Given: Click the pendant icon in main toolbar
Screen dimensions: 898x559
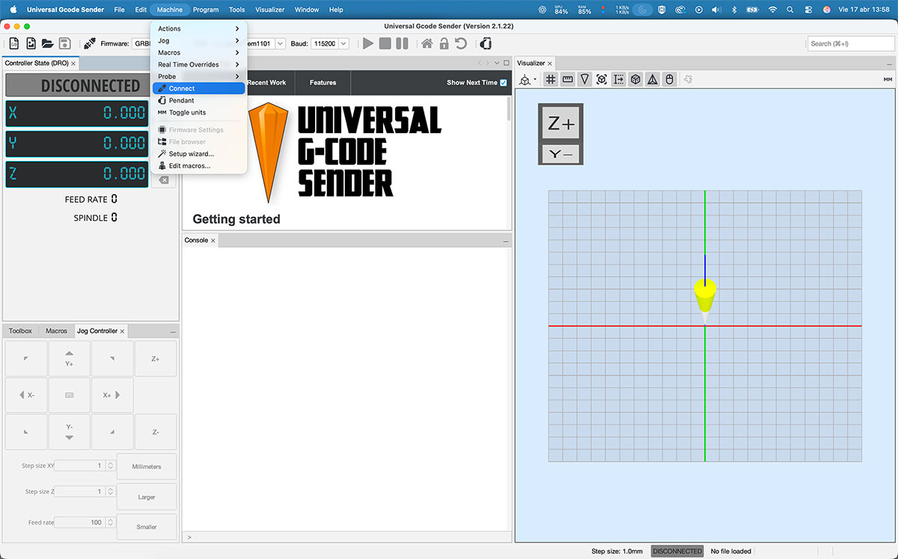Looking at the screenshot, I should [486, 43].
